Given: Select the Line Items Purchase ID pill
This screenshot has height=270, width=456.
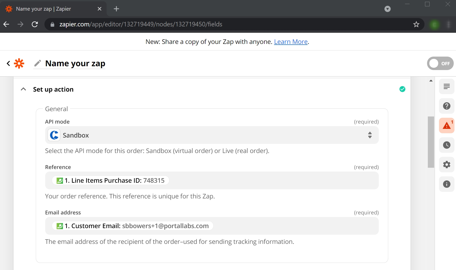Looking at the screenshot, I should [110, 180].
